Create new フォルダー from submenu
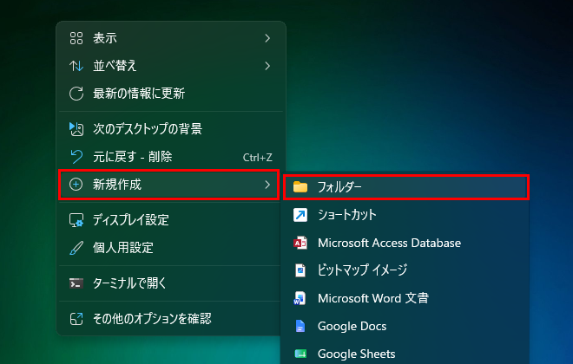The image size is (573, 364). point(406,187)
